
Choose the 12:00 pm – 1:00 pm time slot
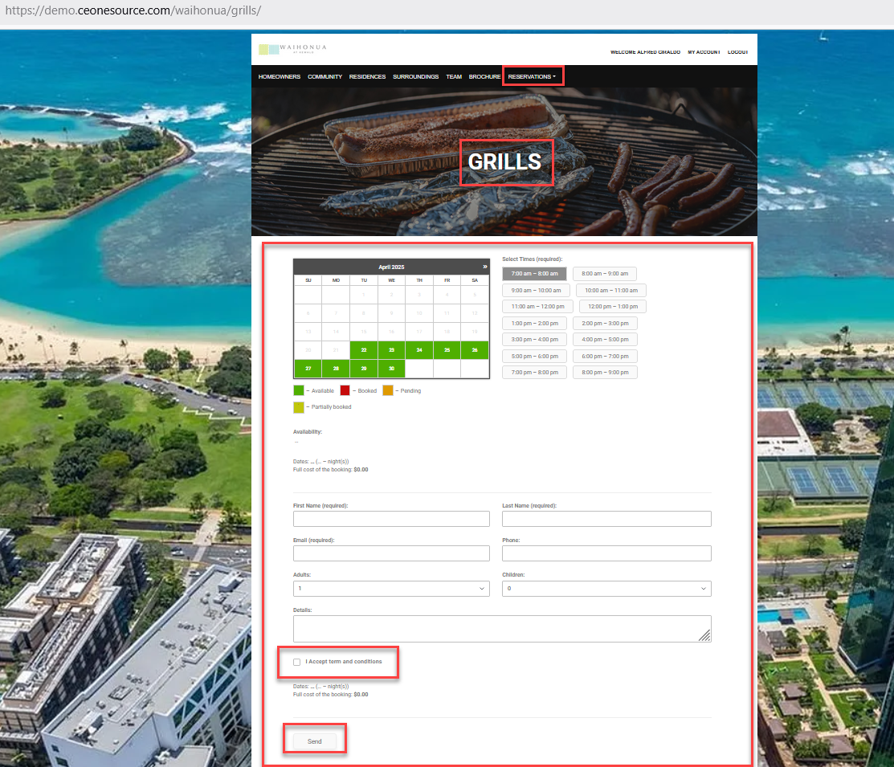click(612, 307)
